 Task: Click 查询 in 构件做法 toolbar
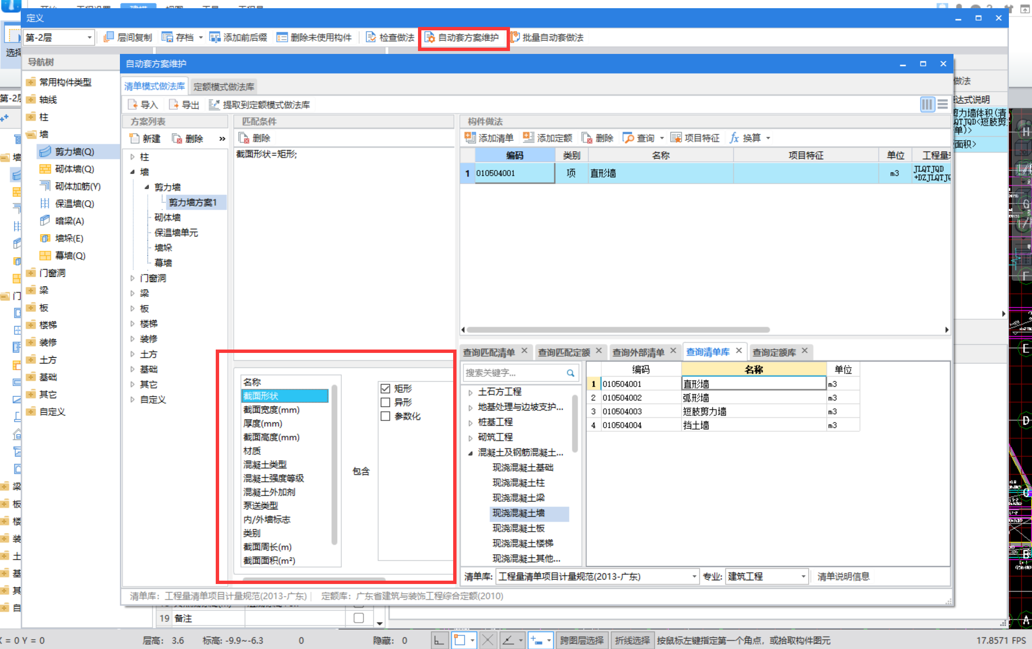pos(639,138)
